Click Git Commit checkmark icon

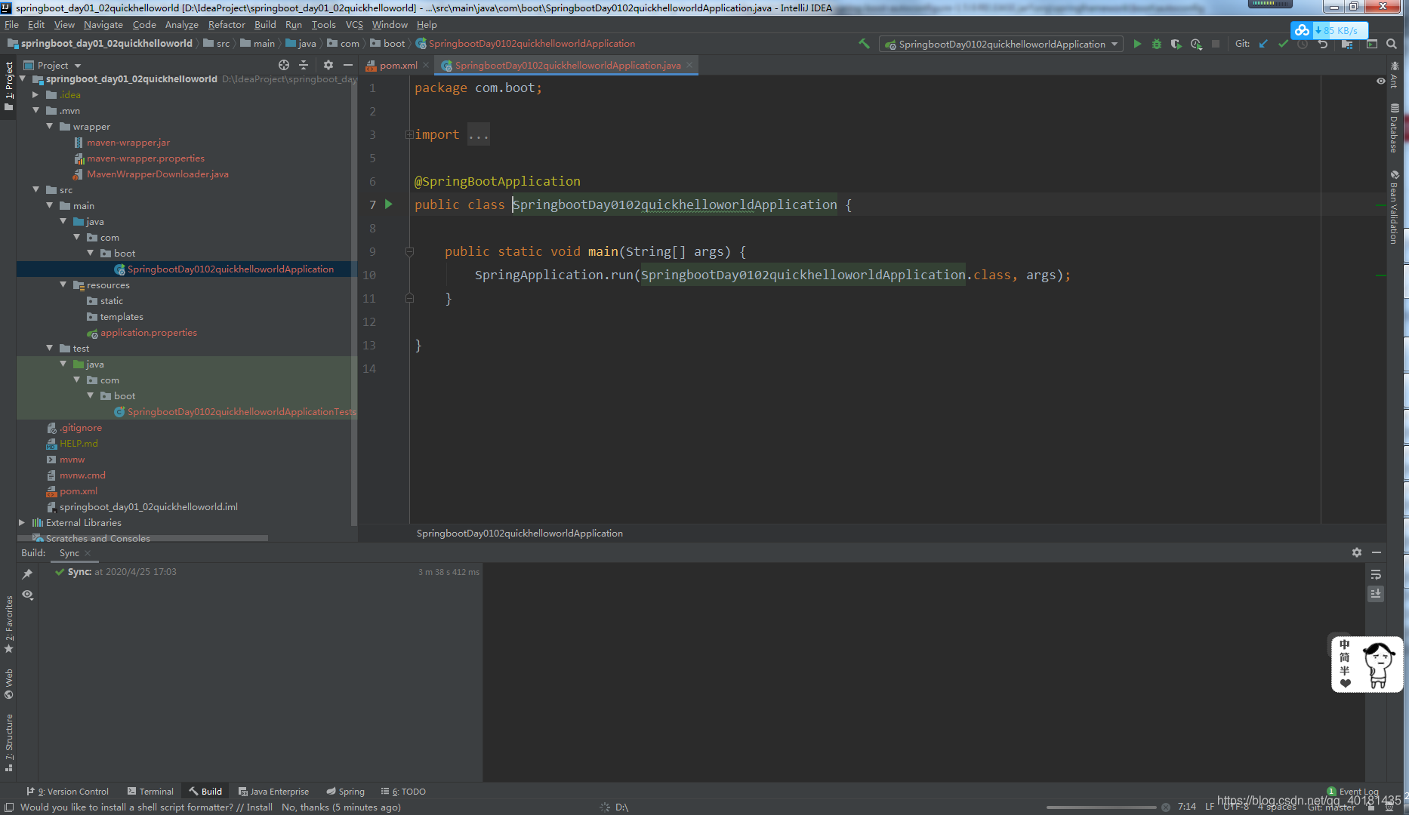1283,44
